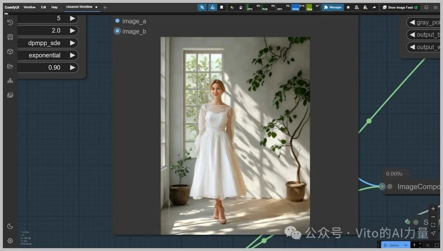Switch dpmpp_sde sampler to next option
The height and width of the screenshot is (251, 443).
point(72,43)
